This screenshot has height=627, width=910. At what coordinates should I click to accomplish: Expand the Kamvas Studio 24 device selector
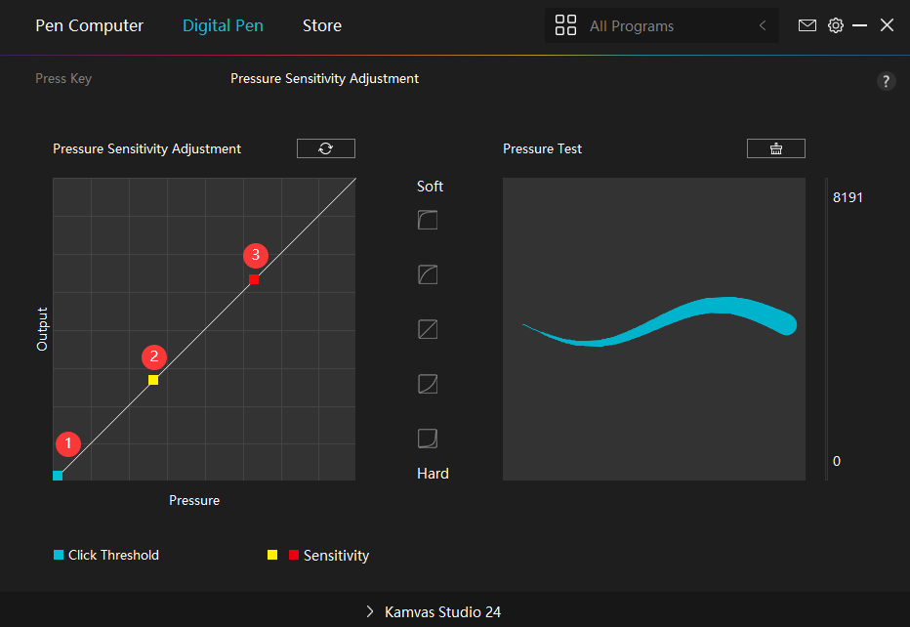434,612
